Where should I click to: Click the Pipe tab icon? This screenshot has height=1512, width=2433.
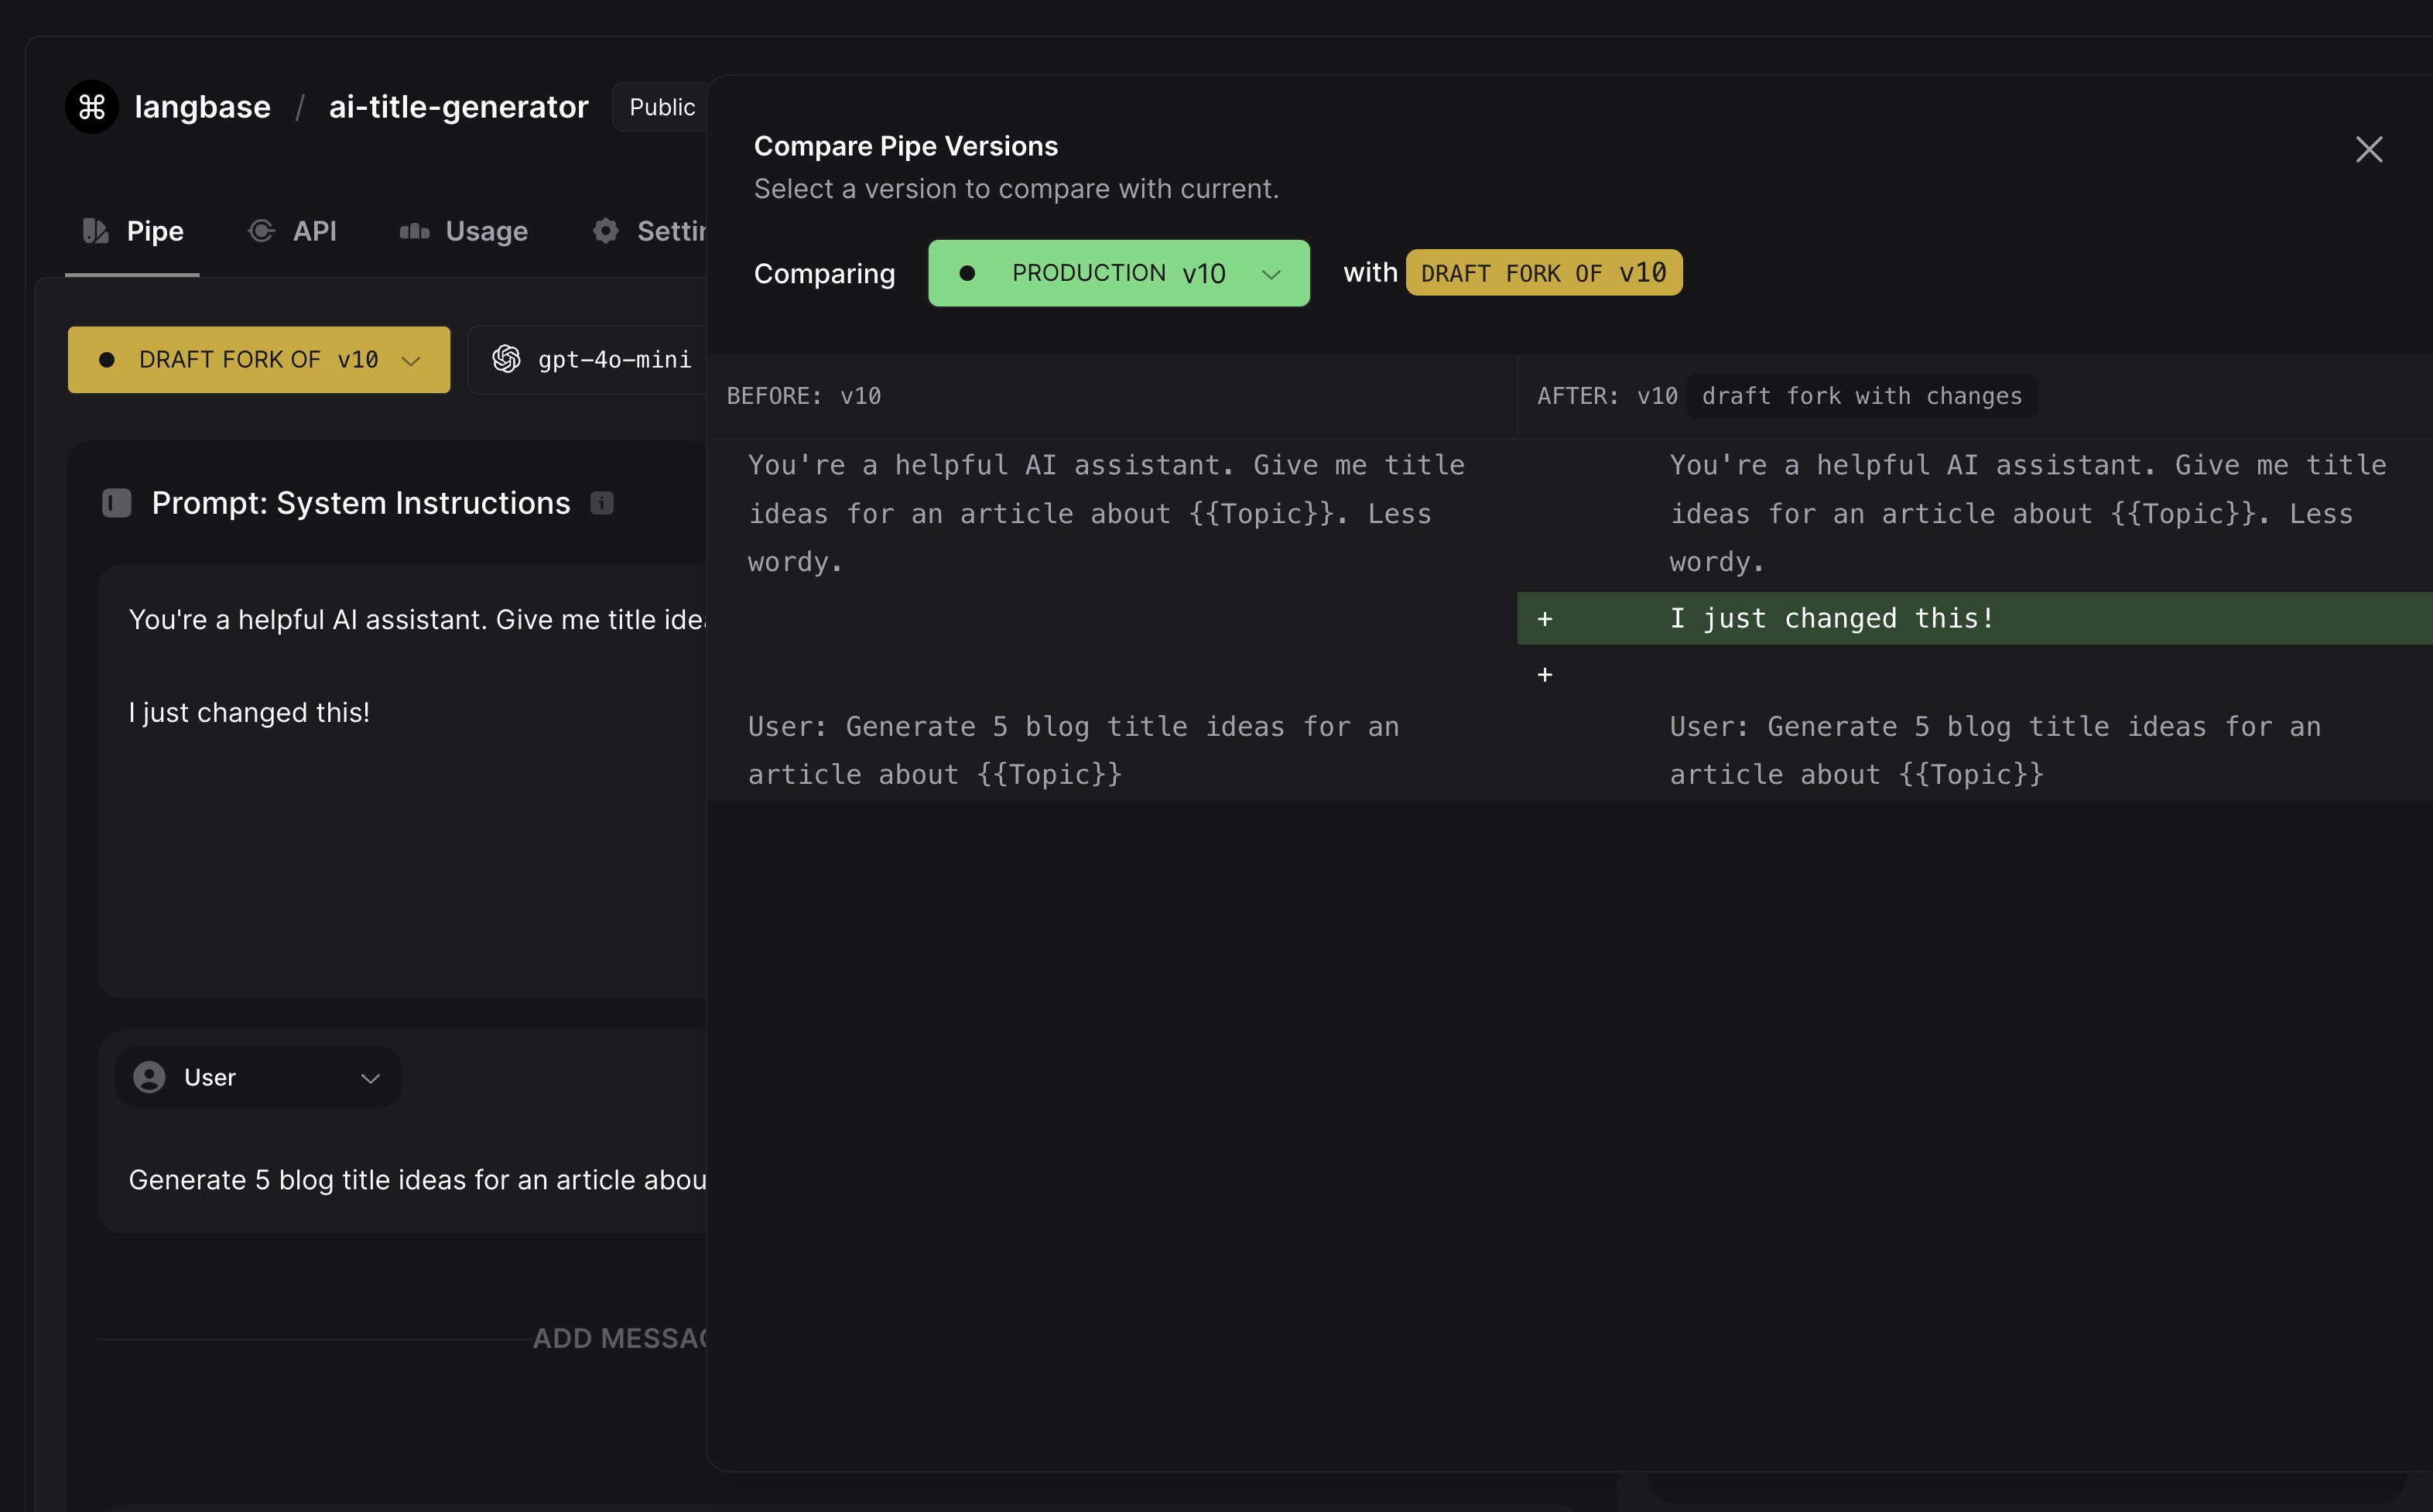(x=95, y=231)
